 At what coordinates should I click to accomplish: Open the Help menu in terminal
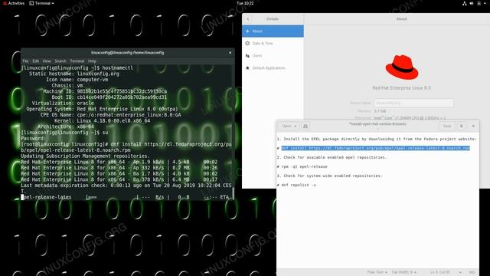pos(92,61)
